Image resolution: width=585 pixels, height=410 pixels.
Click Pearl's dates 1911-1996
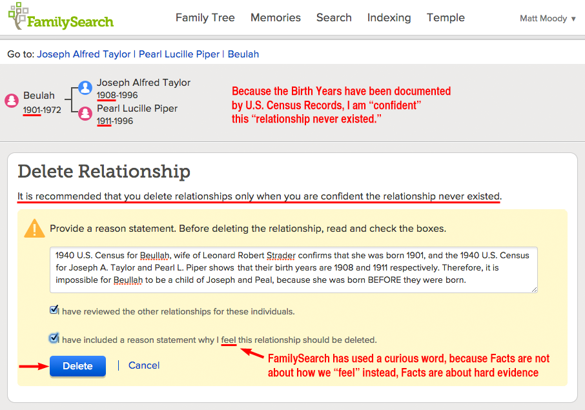point(115,121)
